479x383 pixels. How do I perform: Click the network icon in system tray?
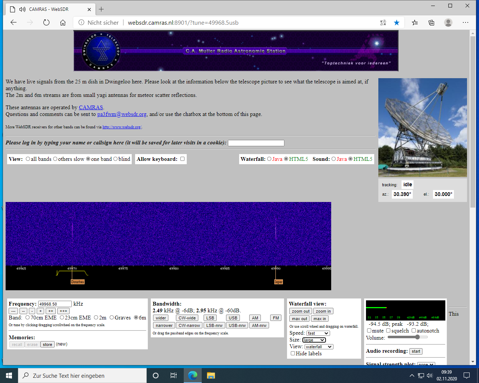[x=421, y=376]
